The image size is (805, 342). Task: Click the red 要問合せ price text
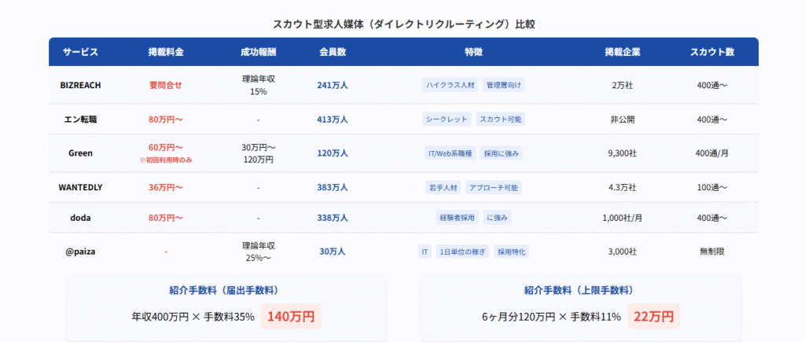(165, 85)
